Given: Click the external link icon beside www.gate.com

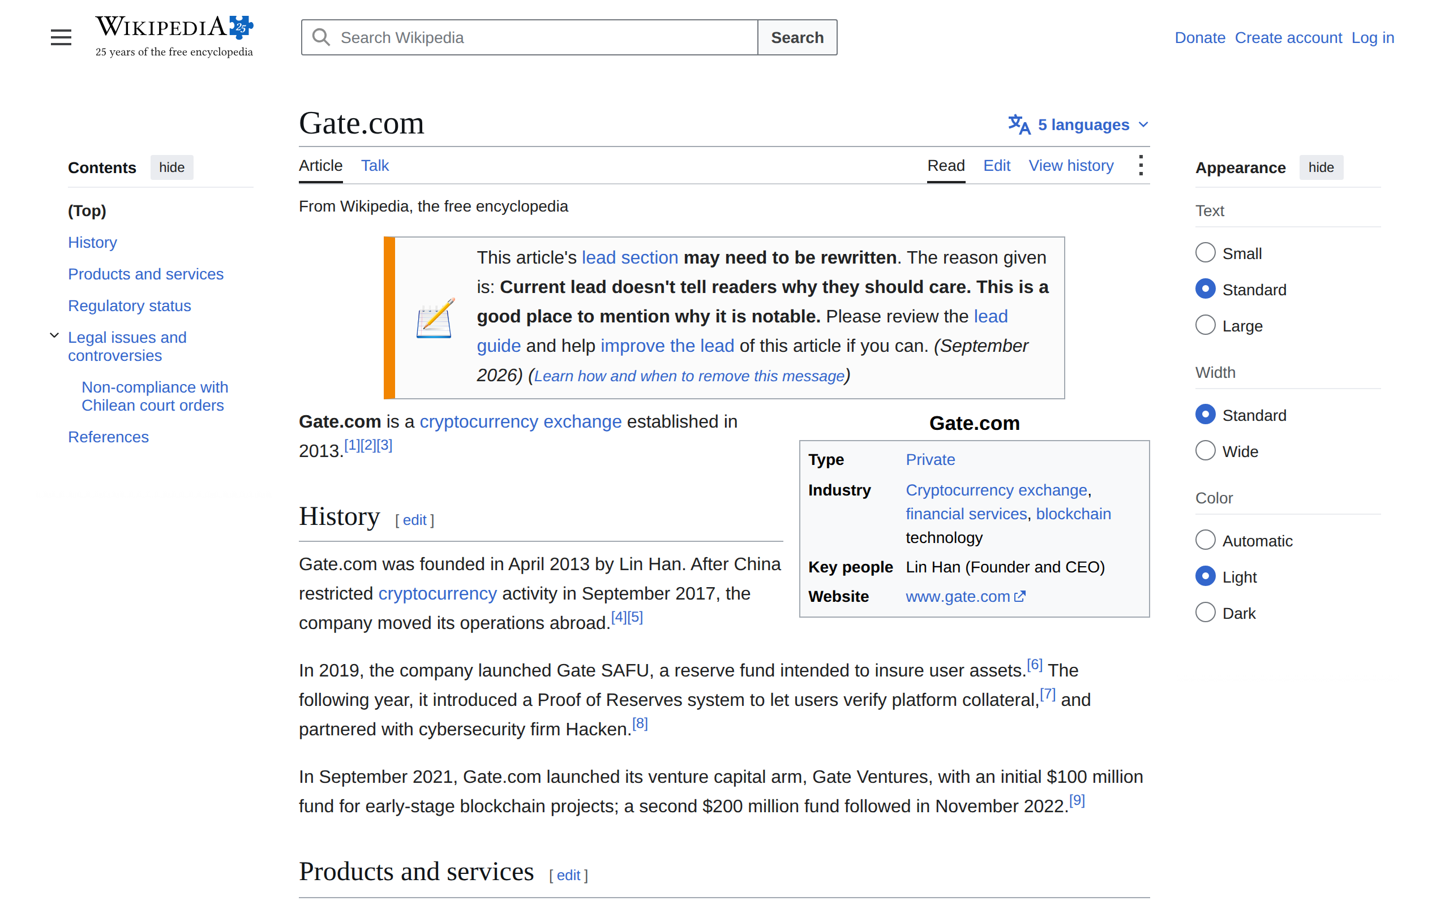Looking at the screenshot, I should (x=1020, y=596).
